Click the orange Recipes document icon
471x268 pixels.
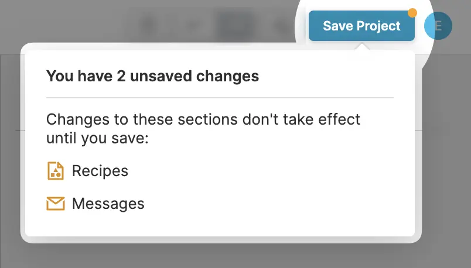[x=55, y=171]
